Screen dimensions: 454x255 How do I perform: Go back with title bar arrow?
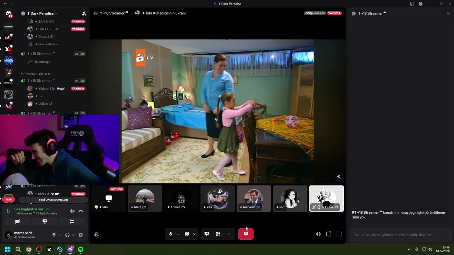[5, 4]
